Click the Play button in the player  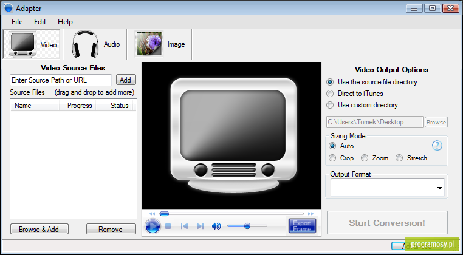point(153,226)
